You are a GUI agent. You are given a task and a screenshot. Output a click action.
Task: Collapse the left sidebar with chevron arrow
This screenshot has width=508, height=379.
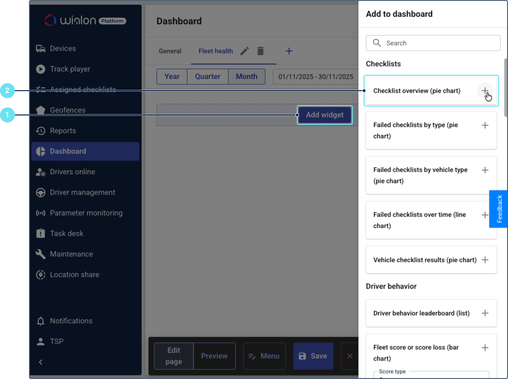(x=41, y=362)
